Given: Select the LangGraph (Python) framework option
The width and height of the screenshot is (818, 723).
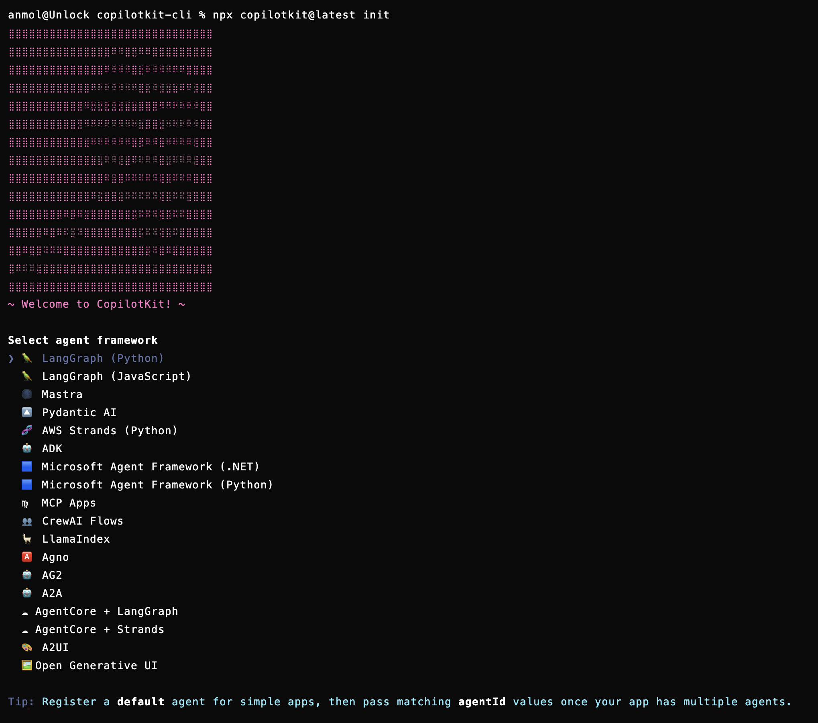Looking at the screenshot, I should [x=103, y=358].
